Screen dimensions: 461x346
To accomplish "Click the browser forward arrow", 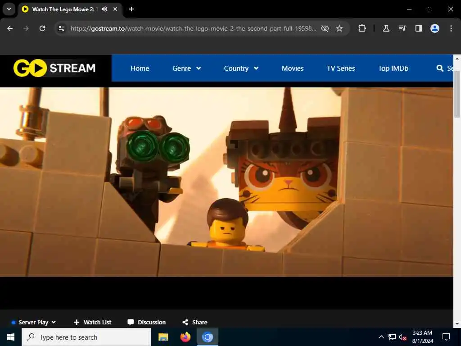I will (26, 28).
